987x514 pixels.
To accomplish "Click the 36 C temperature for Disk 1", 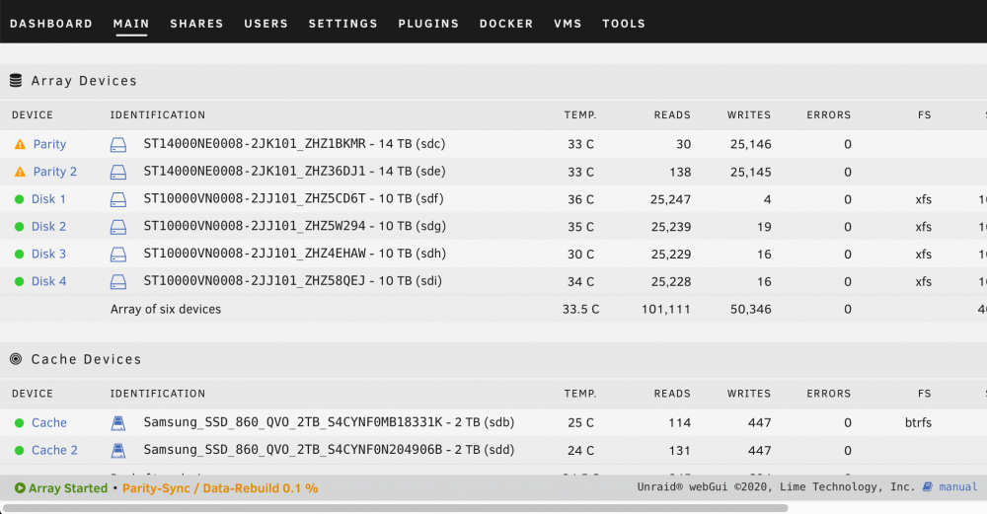I will 580,199.
